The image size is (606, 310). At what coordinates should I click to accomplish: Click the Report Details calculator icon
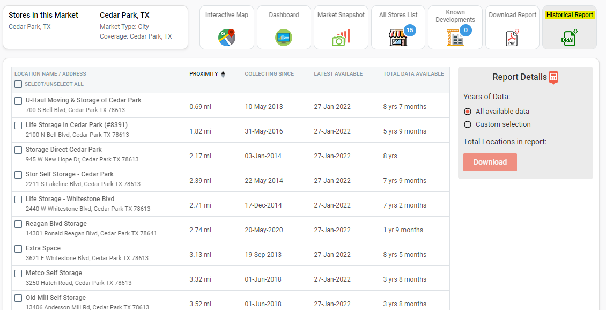click(553, 77)
